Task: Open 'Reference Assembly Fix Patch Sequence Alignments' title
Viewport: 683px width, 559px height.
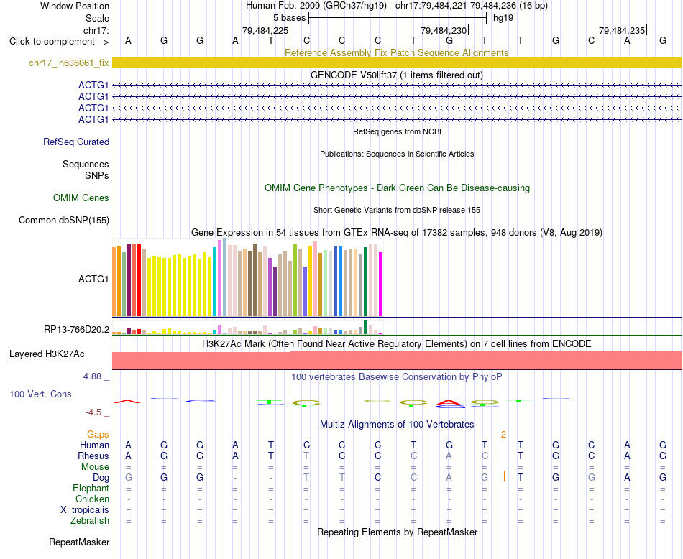Action: [396, 52]
